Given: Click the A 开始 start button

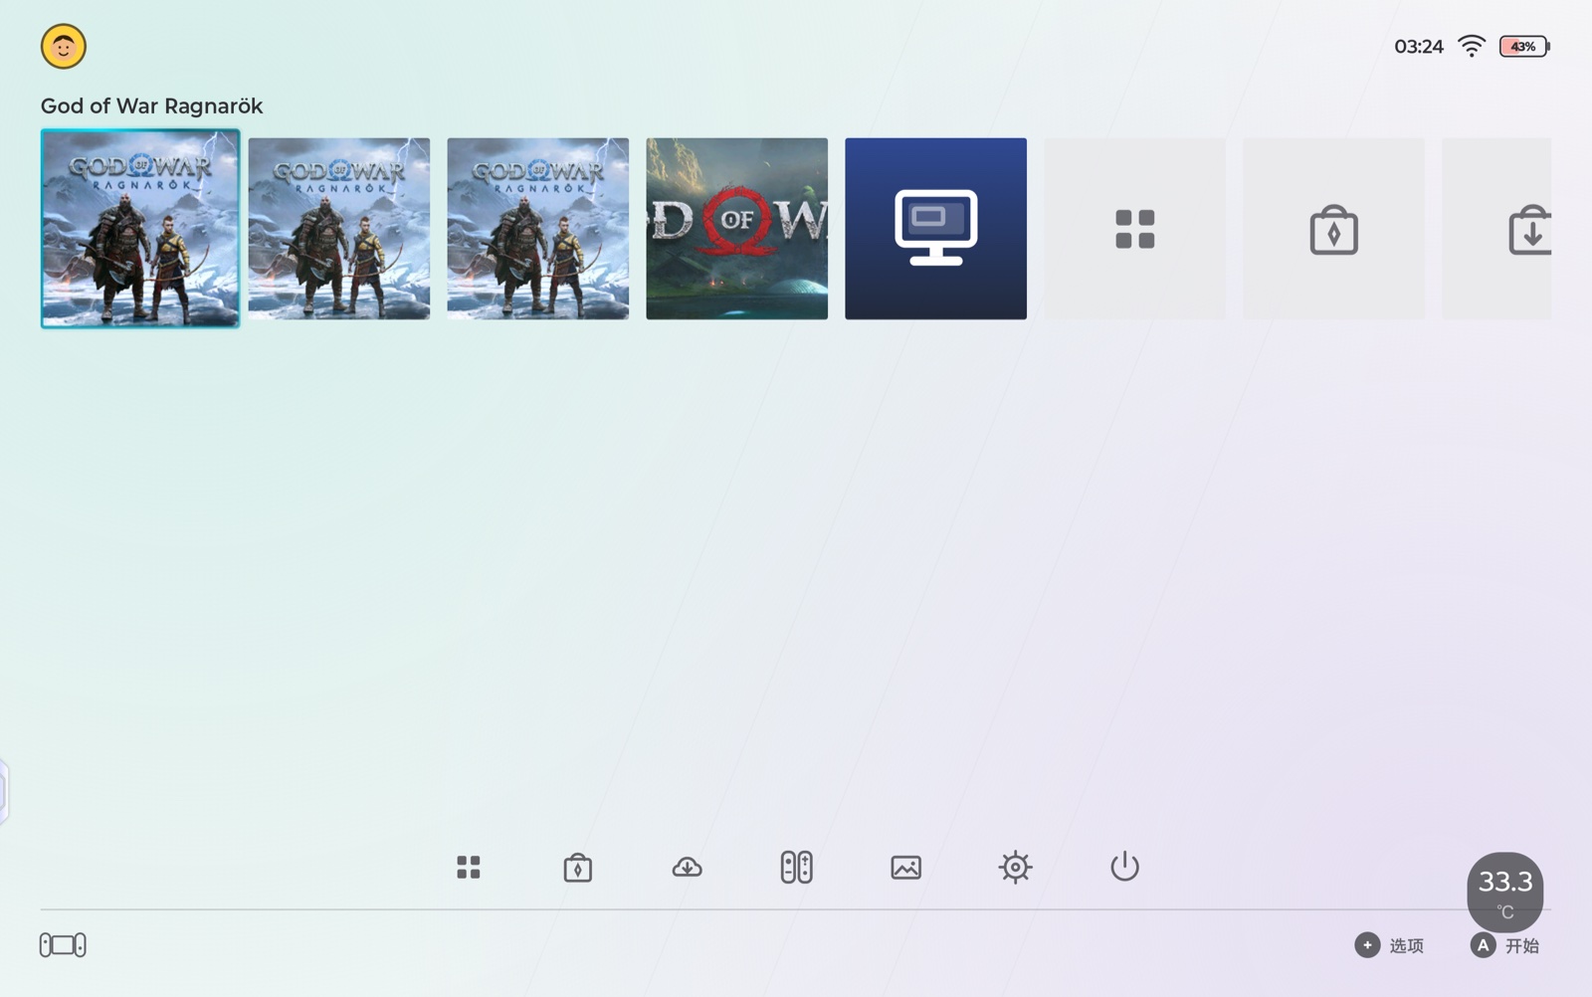Looking at the screenshot, I should tap(1505, 945).
